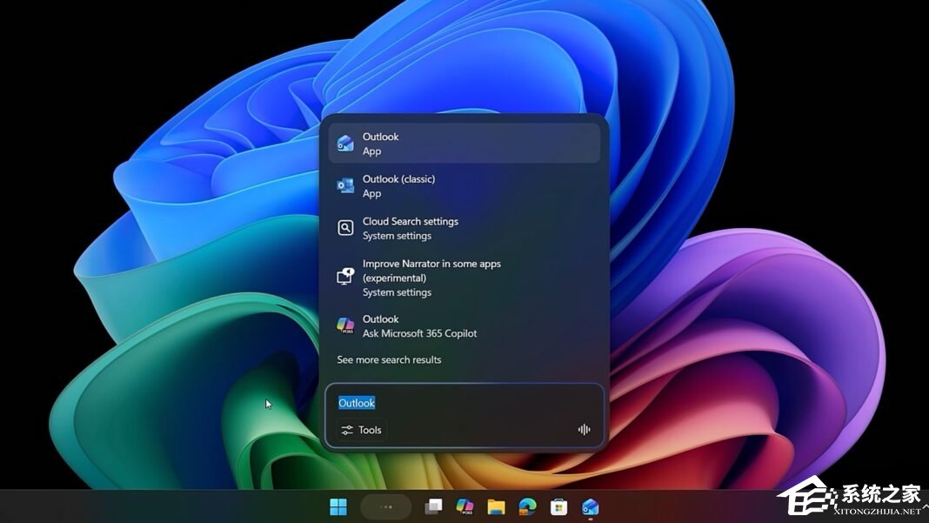Viewport: 929px width, 523px height.
Task: Click the Outlook classic icon in results
Action: click(x=345, y=185)
